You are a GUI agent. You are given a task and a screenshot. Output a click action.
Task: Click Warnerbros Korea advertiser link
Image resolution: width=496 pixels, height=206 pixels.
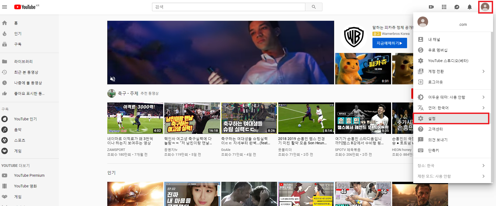pyautogui.click(x=396, y=34)
